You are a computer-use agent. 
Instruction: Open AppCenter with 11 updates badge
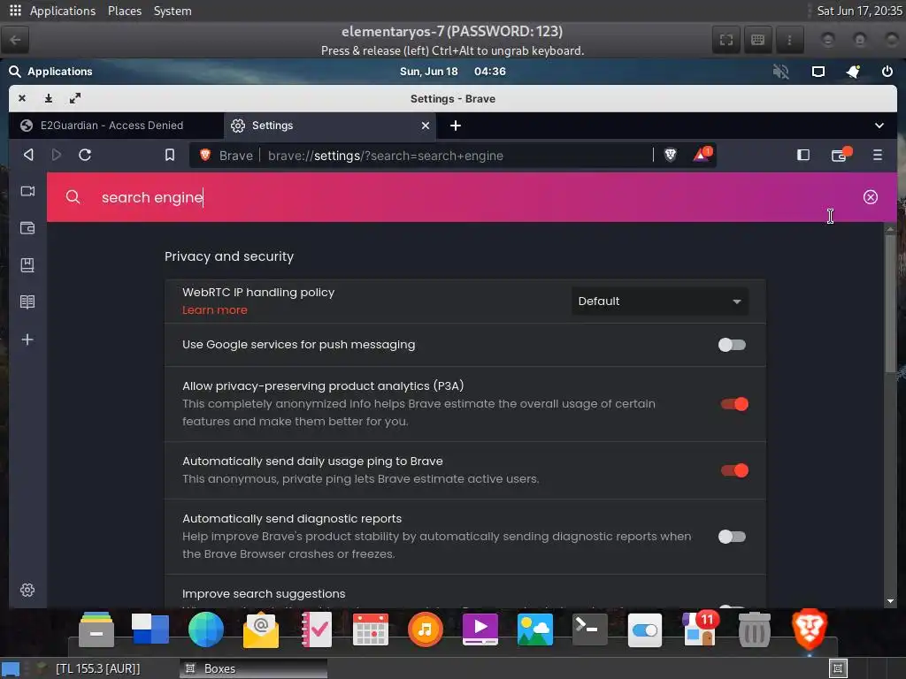[x=700, y=629]
